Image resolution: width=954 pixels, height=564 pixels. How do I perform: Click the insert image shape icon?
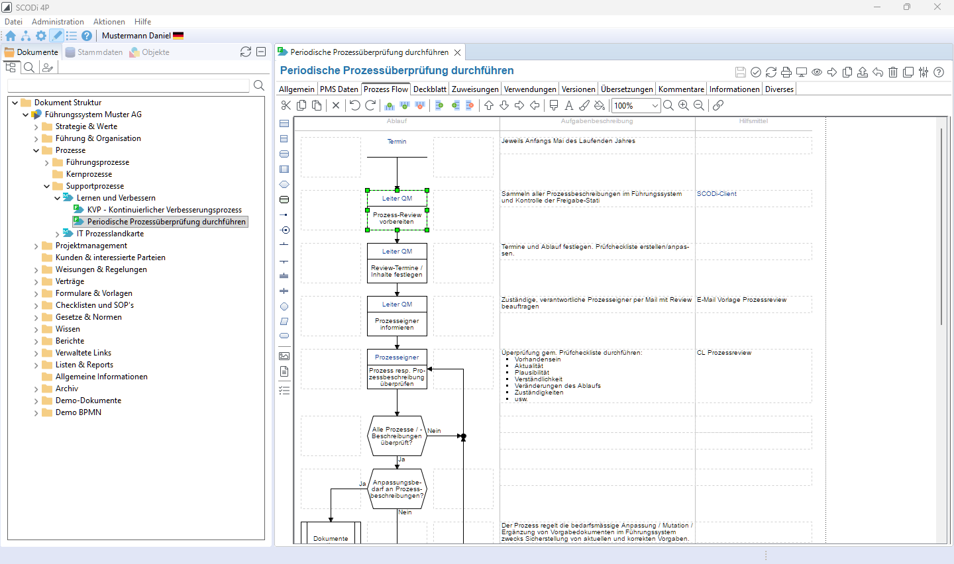[284, 356]
